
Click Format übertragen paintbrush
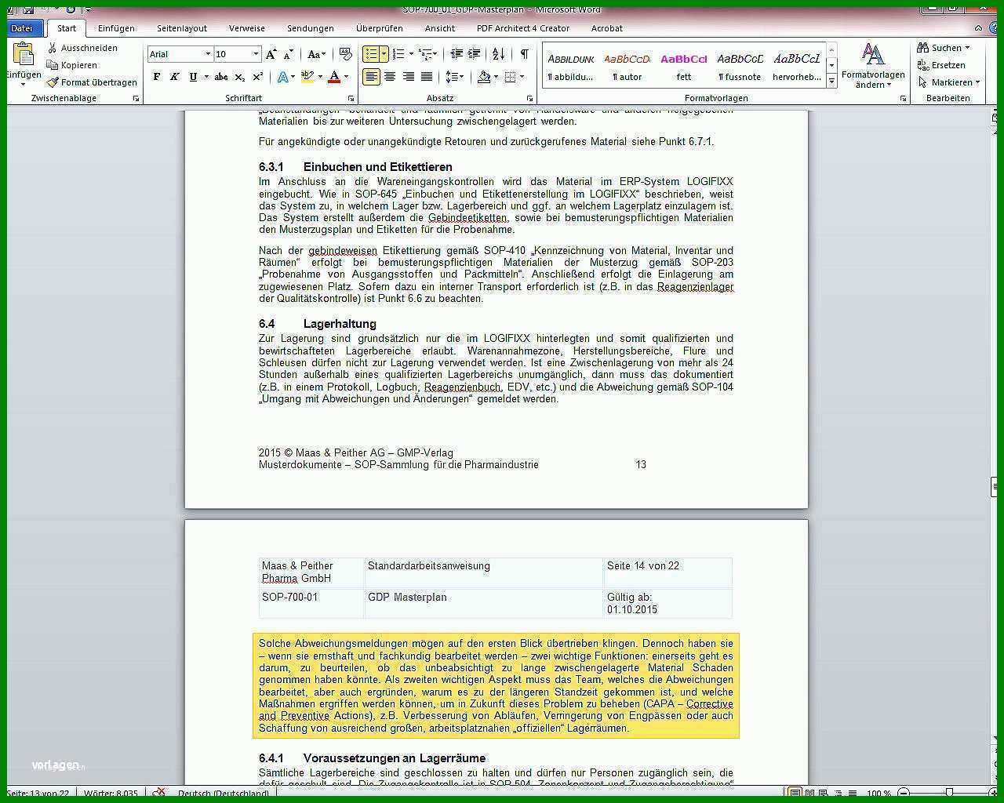click(53, 82)
